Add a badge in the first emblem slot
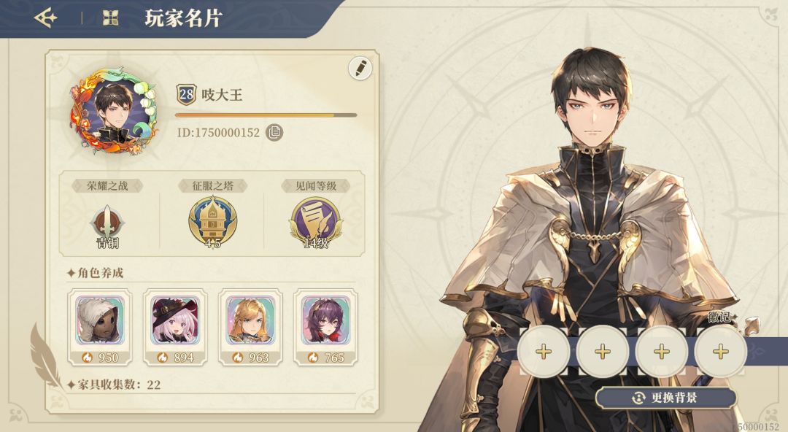Image resolution: width=788 pixels, height=432 pixels. pos(544,351)
